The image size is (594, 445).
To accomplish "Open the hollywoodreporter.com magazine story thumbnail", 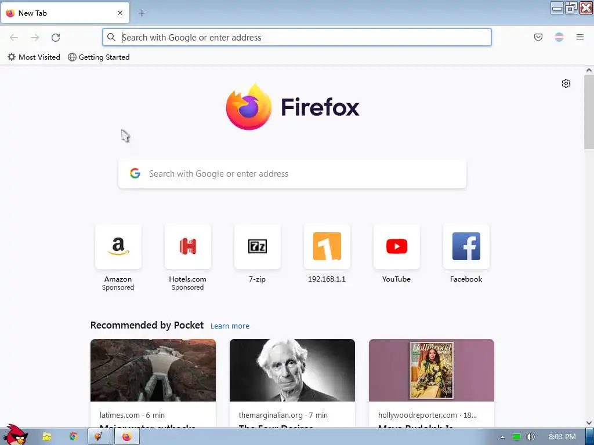I will (x=432, y=370).
